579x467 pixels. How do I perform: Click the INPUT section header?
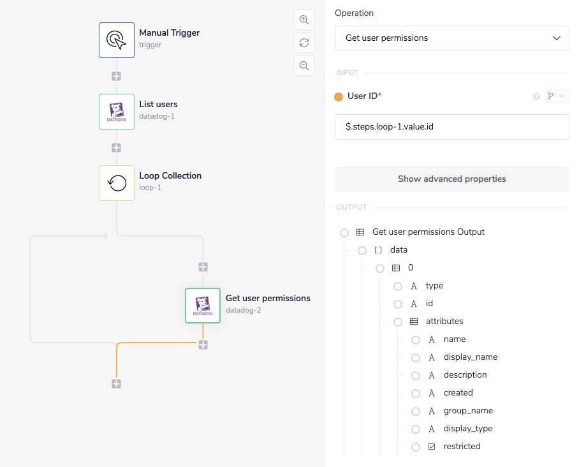[x=347, y=72]
